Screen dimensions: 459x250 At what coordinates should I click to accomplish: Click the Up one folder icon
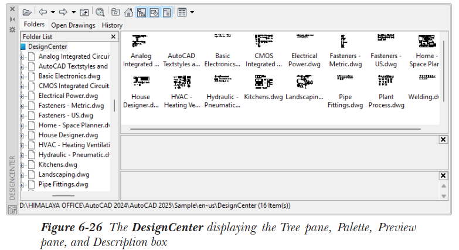[x=84, y=12]
